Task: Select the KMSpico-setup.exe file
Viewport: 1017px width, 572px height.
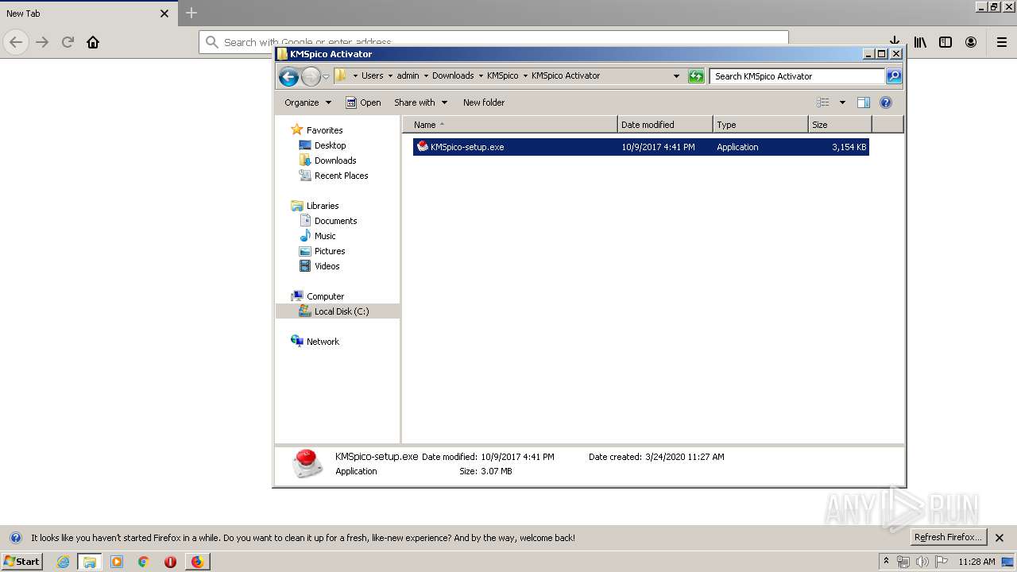Action: click(x=640, y=147)
